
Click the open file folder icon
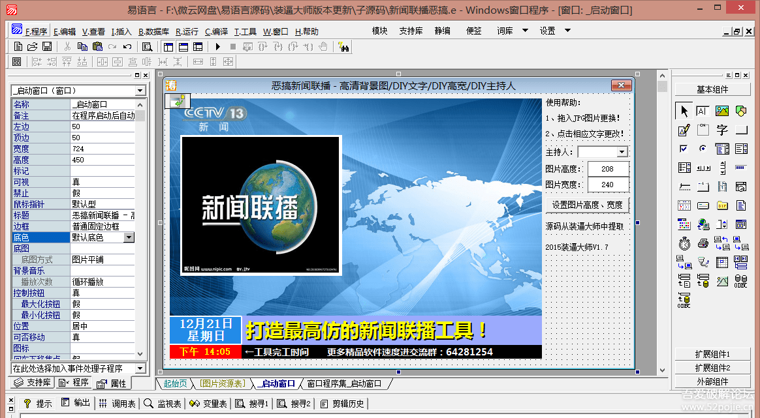coord(32,47)
